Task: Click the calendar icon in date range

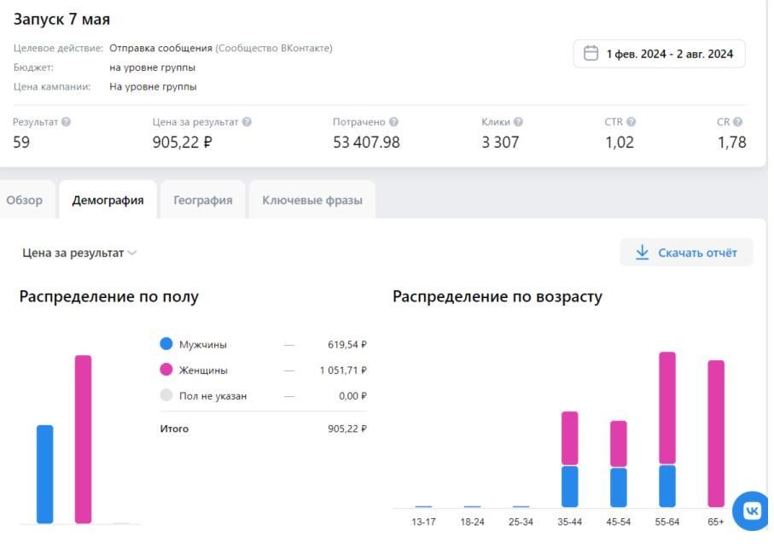Action: pyautogui.click(x=591, y=54)
